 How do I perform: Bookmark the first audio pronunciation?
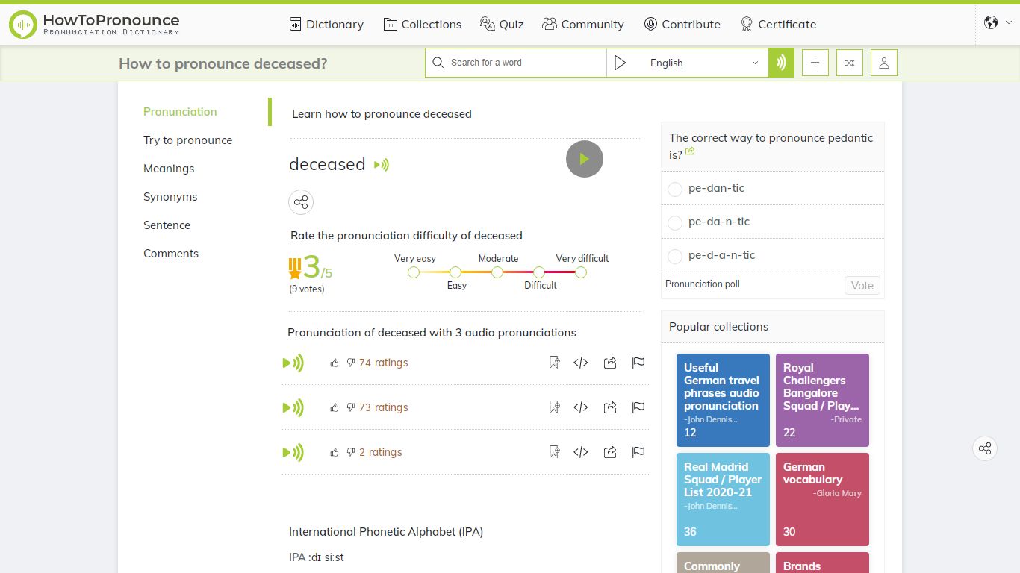point(554,363)
